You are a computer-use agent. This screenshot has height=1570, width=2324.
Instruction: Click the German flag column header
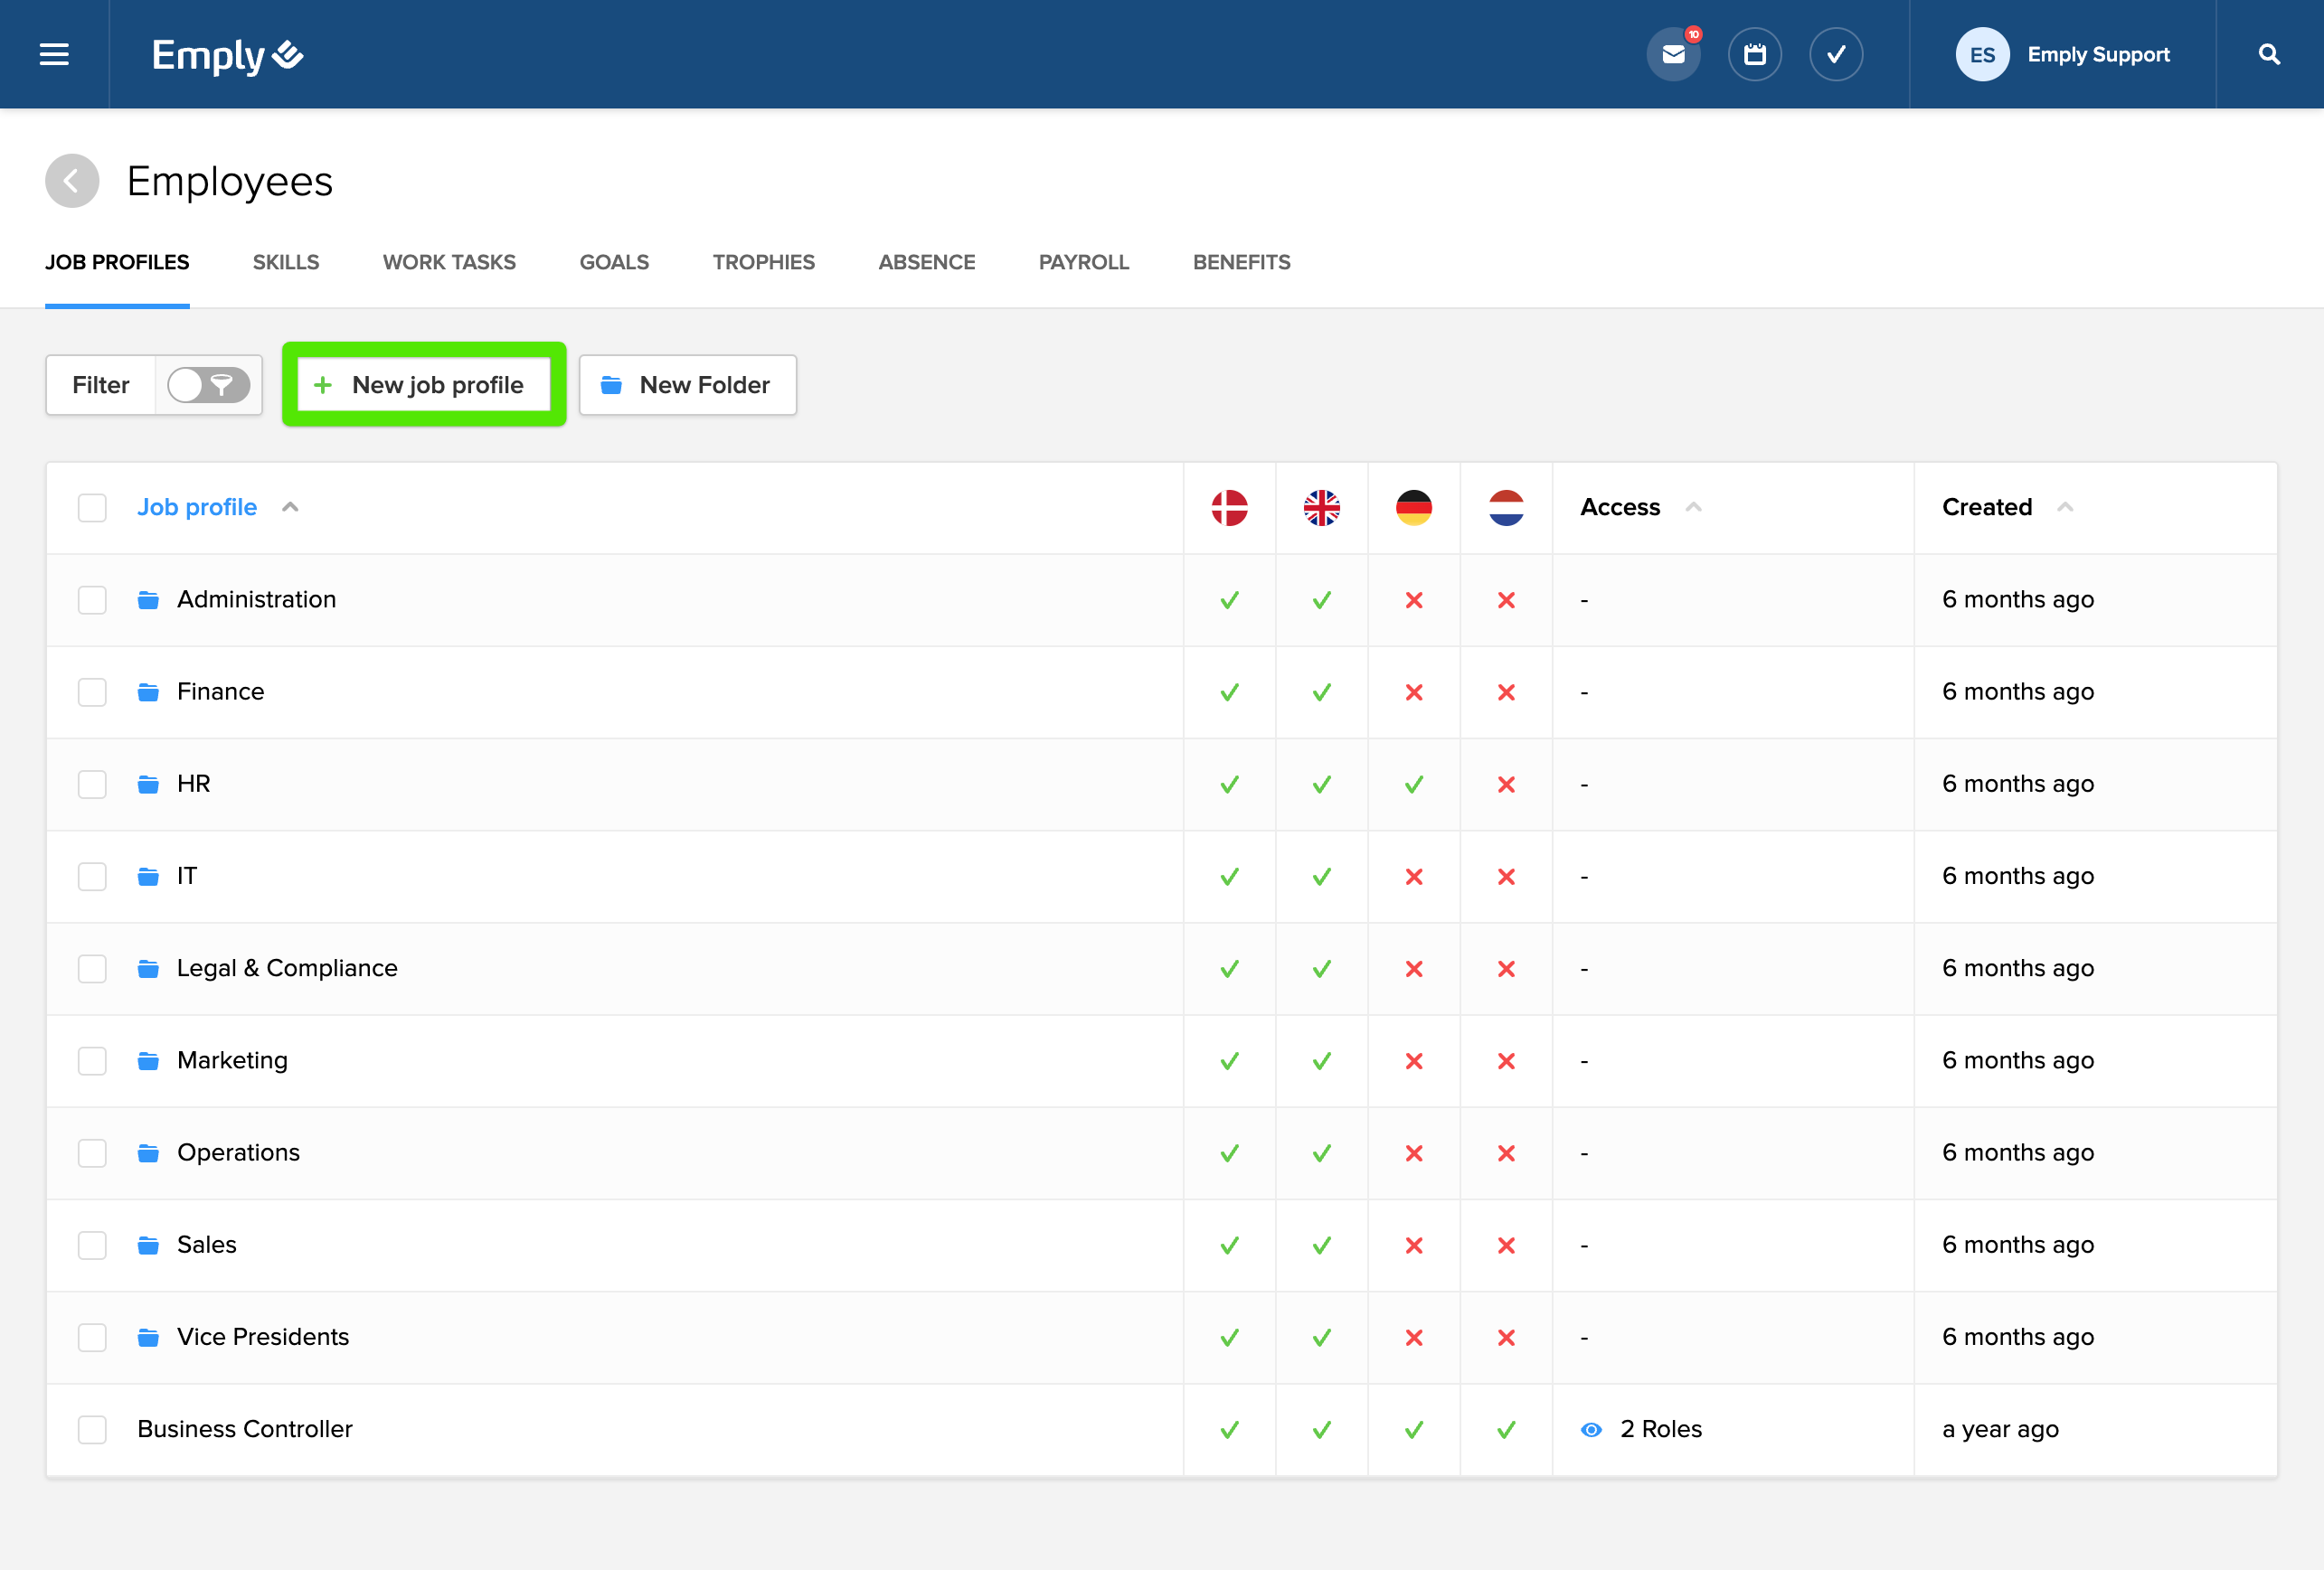(1413, 508)
